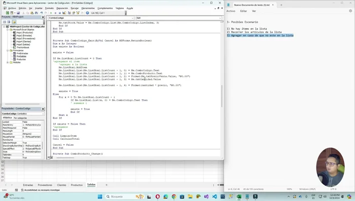Open Object Browser toolbar icon
The height and width of the screenshot is (201, 355).
78,13
